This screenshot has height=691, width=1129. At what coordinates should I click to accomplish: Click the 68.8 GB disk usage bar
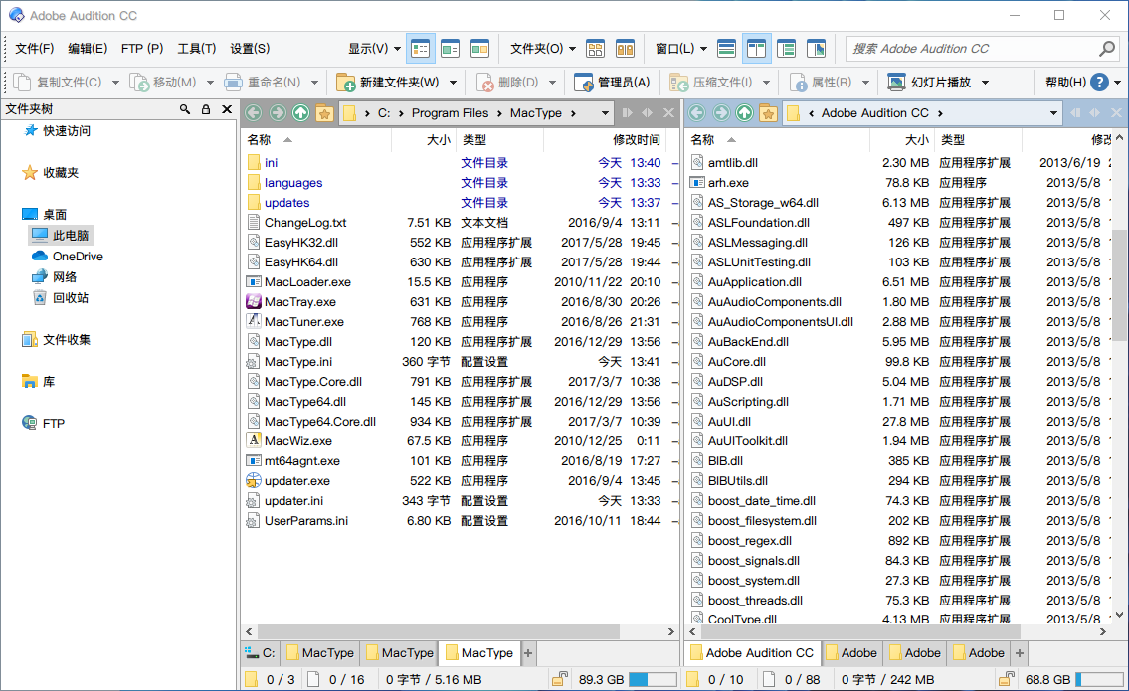1099,679
